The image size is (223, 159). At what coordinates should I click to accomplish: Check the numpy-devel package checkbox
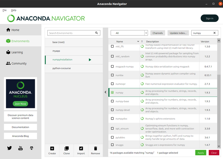(x=113, y=110)
